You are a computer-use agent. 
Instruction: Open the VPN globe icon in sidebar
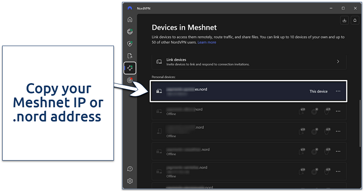tap(130, 32)
